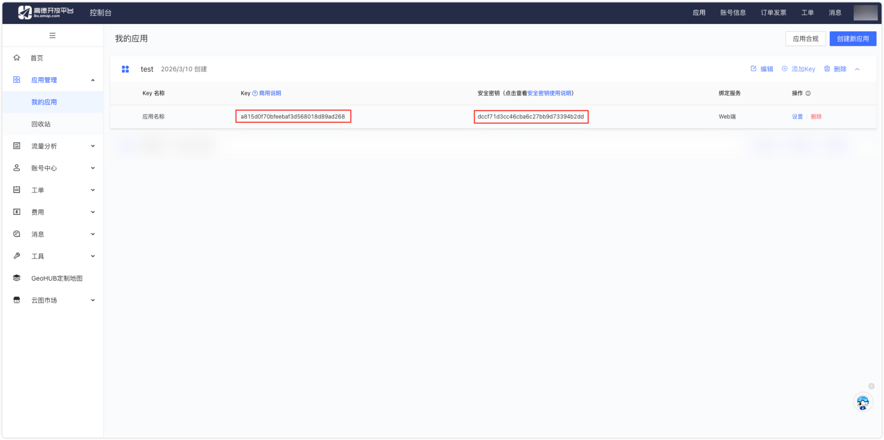This screenshot has width=884, height=440.
Task: Click the hamburger sidebar collapse icon
Action: 52,35
